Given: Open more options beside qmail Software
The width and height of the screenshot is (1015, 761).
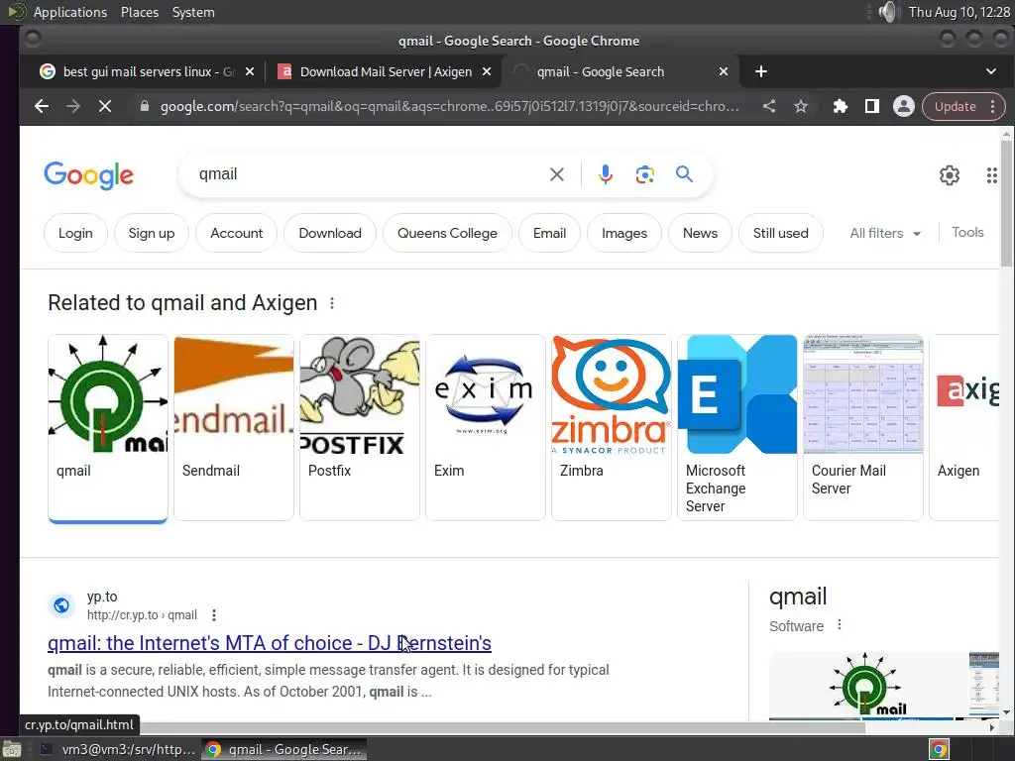Looking at the screenshot, I should 839,624.
